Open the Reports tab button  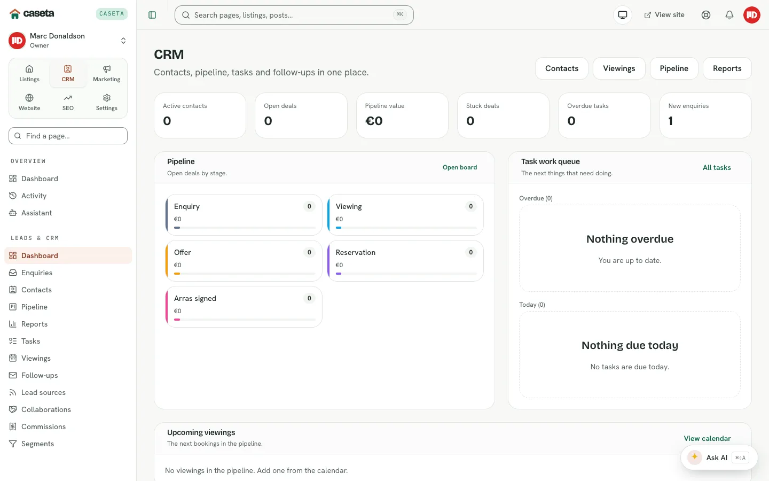point(727,68)
